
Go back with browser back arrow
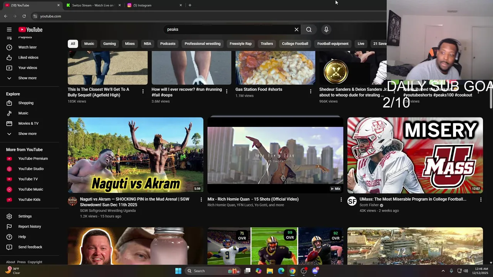click(x=5, y=16)
